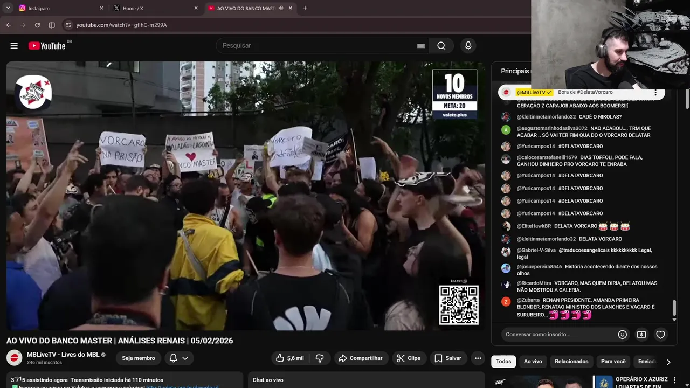
Task: Open more actions three-dot menu
Action: [x=478, y=358]
